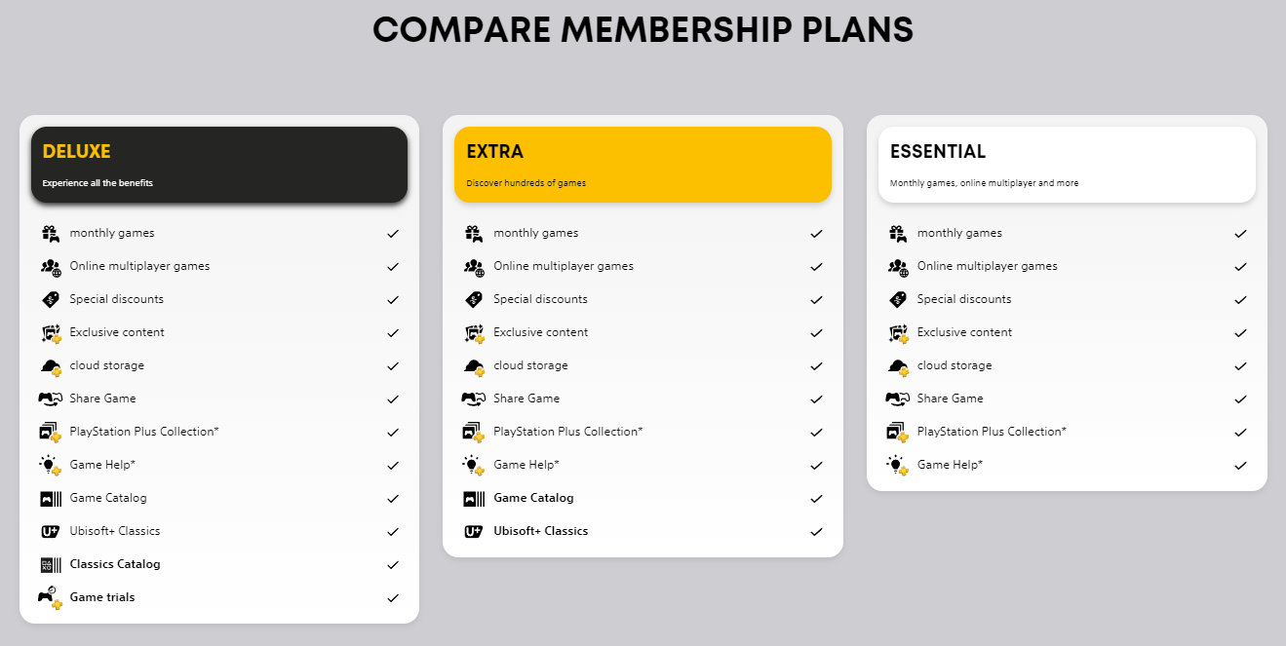This screenshot has height=646, width=1286.
Task: Click the checkmark beside Ubisoft+ Classics in Extra
Action: pyautogui.click(x=817, y=531)
